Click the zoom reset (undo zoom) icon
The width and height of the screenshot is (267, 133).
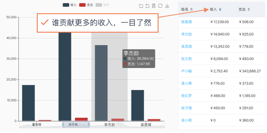click(x=147, y=6)
